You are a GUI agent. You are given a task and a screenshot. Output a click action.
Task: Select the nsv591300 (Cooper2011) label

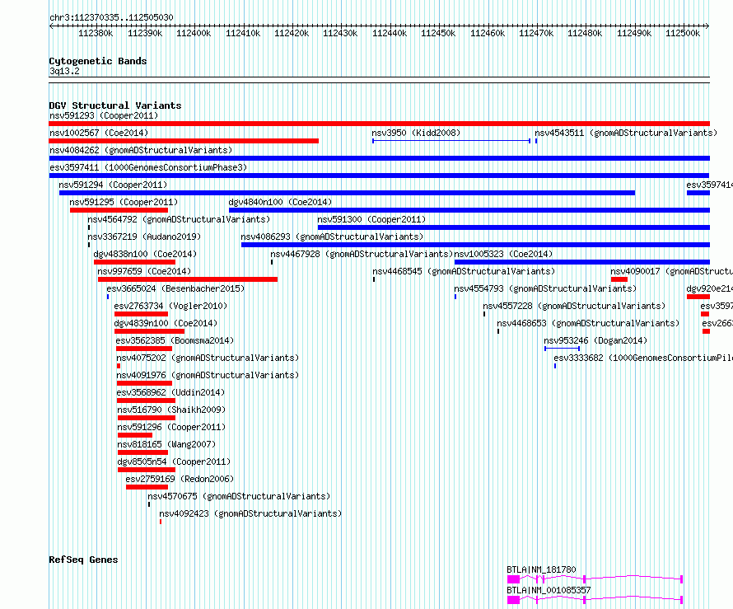(371, 219)
